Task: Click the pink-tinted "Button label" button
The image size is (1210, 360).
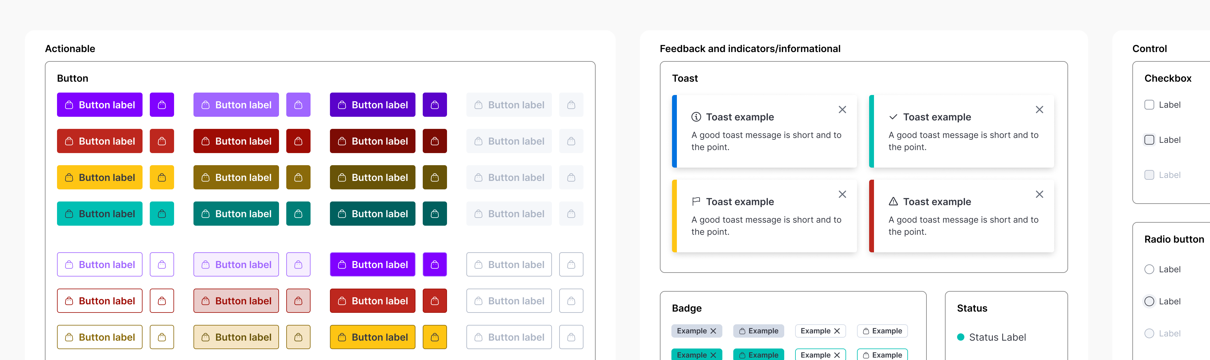Action: click(x=236, y=301)
